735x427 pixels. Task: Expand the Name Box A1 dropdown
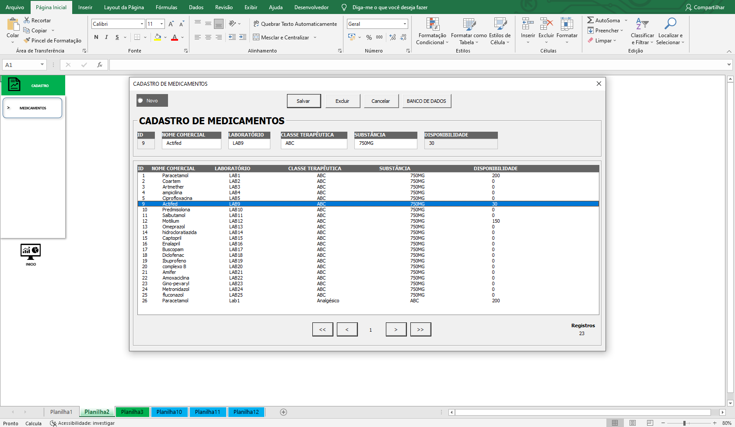pos(42,65)
